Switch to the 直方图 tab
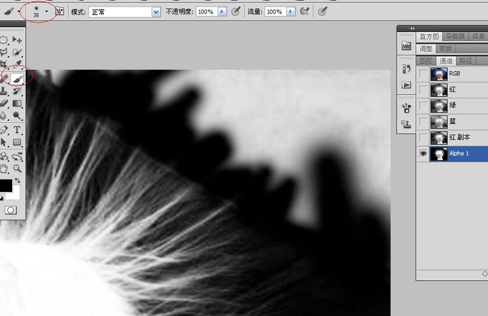The image size is (488, 316). click(x=429, y=37)
